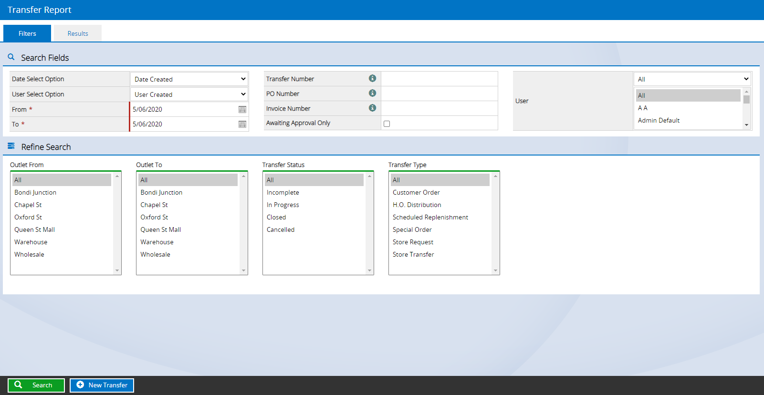Viewport: 764px width, 395px height.
Task: Select All in Transfer Status list
Action: click(314, 180)
